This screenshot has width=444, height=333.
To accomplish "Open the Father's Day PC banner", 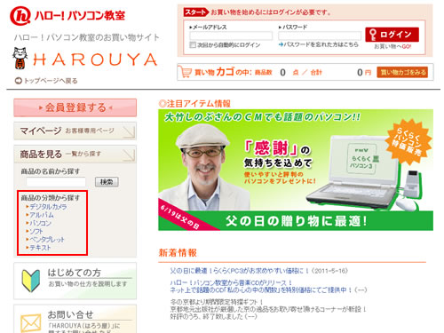I will pyautogui.click(x=296, y=170).
